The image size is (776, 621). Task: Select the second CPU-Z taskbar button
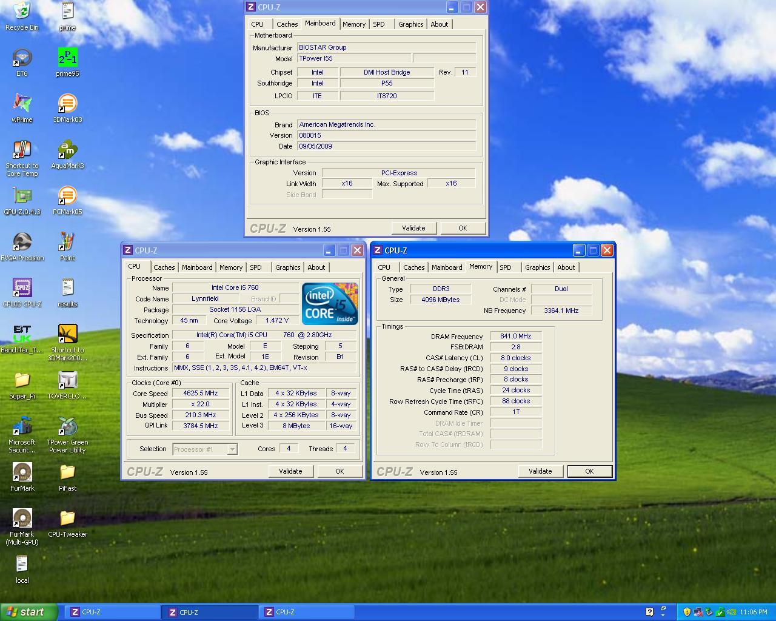(210, 612)
